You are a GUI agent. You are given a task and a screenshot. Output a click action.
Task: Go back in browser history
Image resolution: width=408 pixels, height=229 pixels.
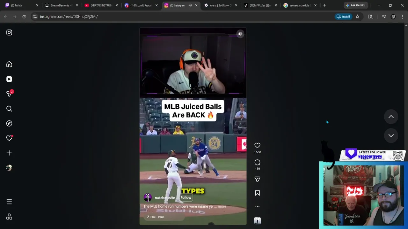(5, 17)
